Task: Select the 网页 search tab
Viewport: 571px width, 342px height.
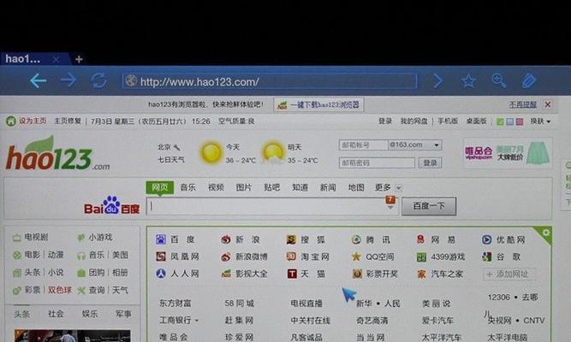Action: click(160, 187)
